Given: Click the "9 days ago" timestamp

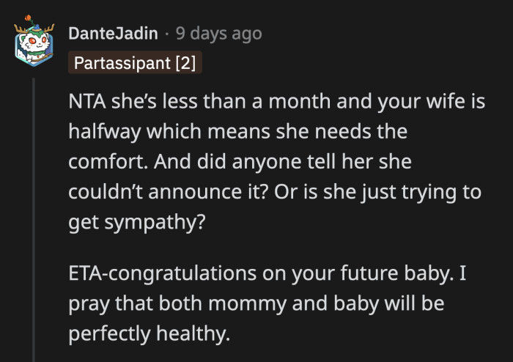Looking at the screenshot, I should point(218,34).
